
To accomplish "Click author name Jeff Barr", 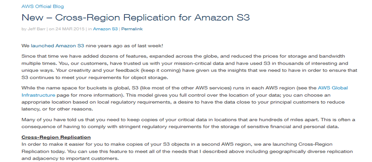I will click(36, 29).
